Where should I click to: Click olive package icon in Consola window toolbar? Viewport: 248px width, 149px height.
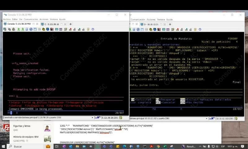43,29
